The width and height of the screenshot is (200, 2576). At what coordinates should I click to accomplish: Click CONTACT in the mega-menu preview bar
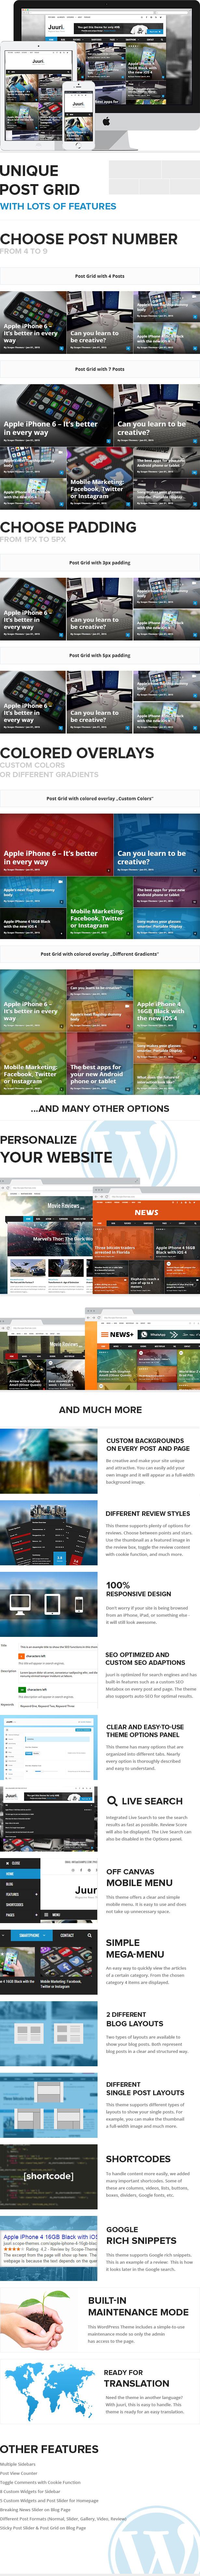(67, 1935)
